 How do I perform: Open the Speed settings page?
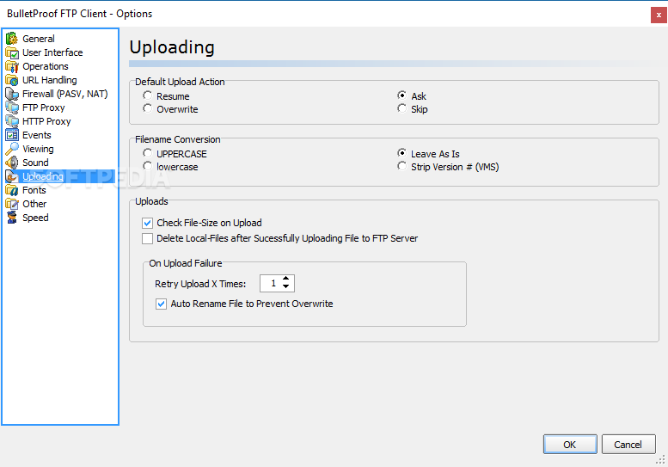pyautogui.click(x=35, y=218)
